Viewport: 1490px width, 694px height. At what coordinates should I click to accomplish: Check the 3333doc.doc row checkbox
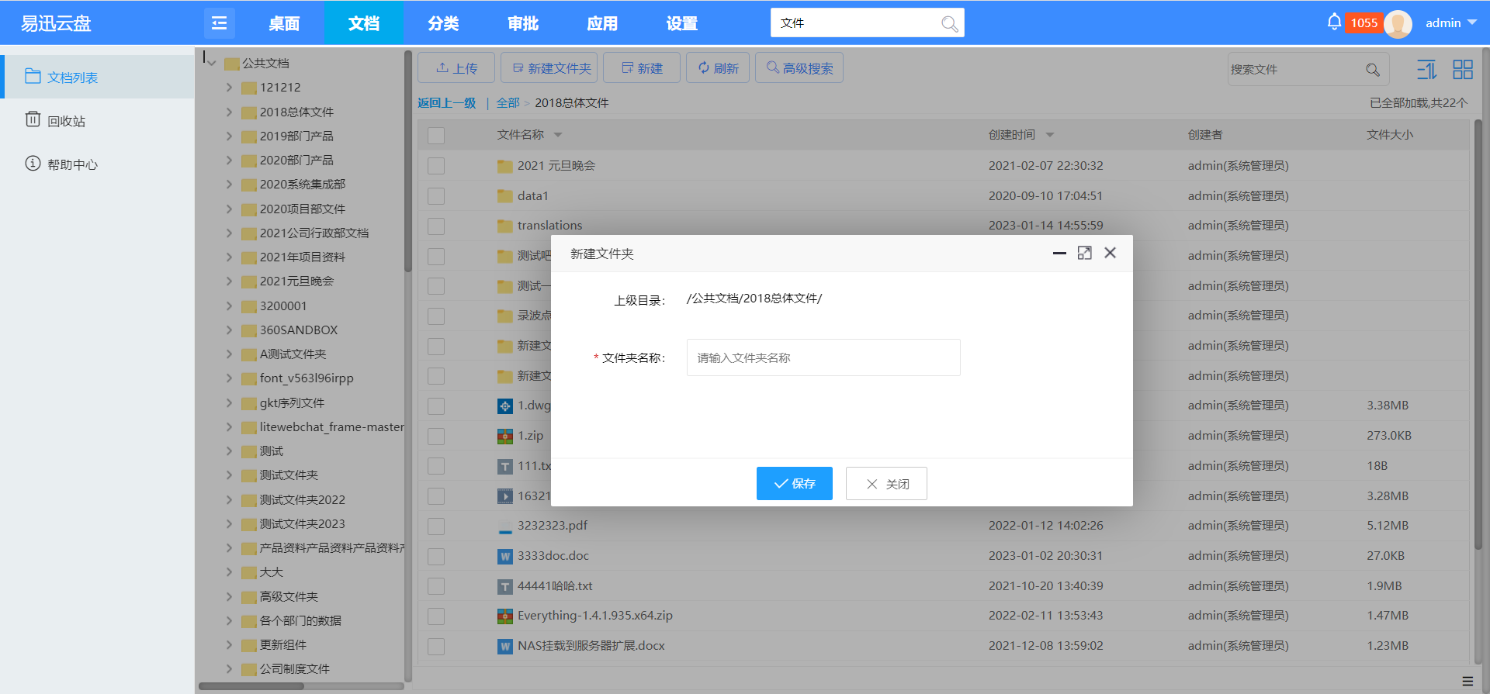click(436, 557)
